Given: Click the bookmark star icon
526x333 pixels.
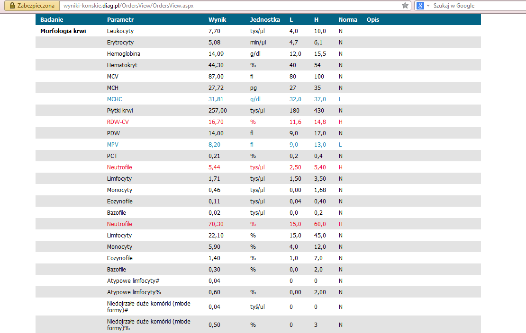Looking at the screenshot, I should [x=405, y=5].
